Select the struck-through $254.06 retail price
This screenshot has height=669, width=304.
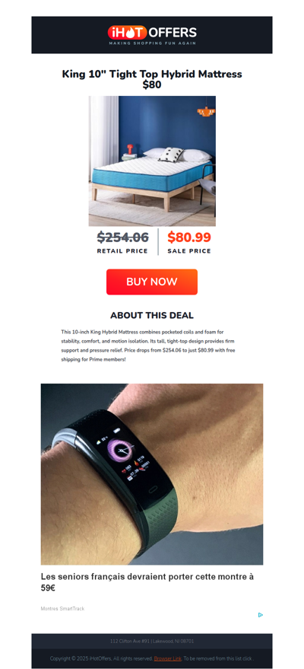[x=122, y=237]
